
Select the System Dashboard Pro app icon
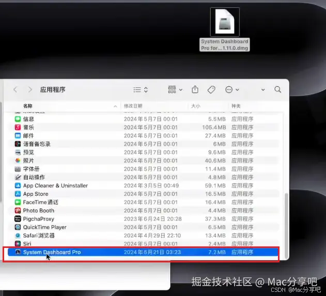18,252
